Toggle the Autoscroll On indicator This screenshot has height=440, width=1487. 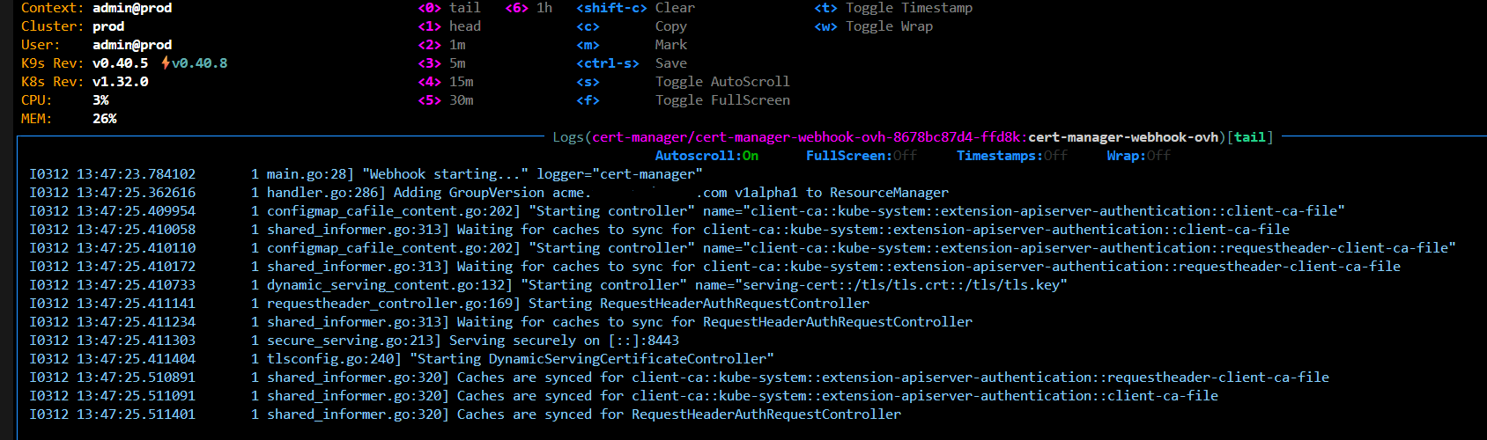click(x=707, y=156)
